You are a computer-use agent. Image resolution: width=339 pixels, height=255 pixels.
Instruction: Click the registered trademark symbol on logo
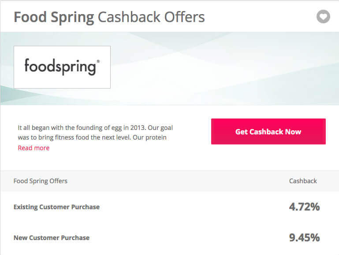(98, 61)
